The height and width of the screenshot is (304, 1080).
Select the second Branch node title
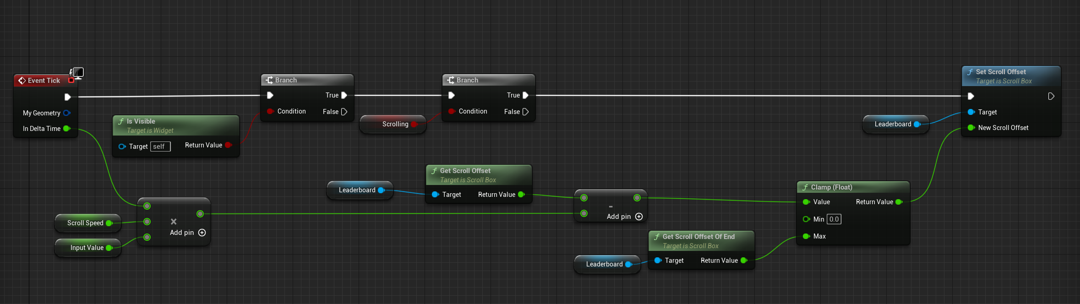[x=468, y=80]
